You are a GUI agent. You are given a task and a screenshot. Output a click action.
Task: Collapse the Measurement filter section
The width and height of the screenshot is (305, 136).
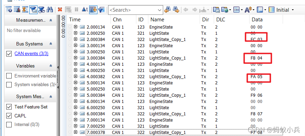[x=51, y=20]
